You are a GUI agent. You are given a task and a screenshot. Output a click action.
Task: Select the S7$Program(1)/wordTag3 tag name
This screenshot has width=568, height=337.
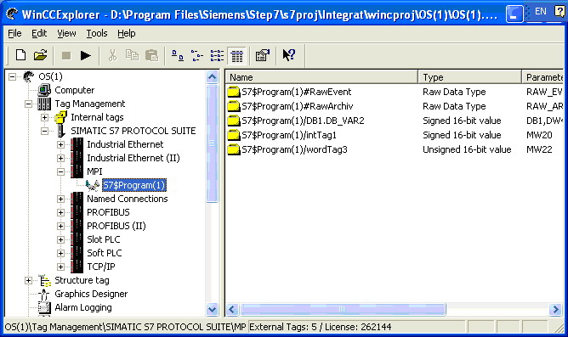(294, 149)
